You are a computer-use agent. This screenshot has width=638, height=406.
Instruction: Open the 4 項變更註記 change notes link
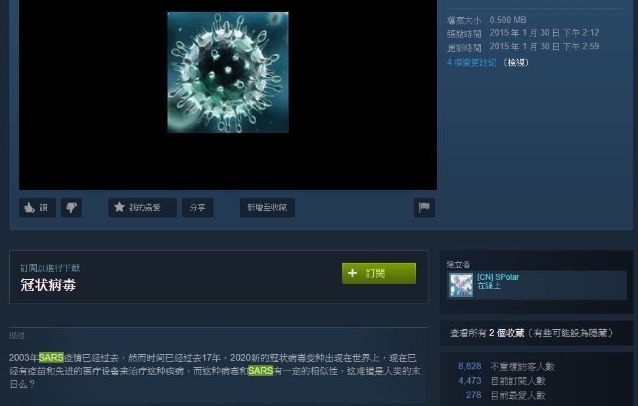pyautogui.click(x=472, y=62)
